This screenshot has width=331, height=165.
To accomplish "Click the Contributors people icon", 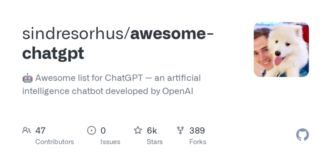I will pos(26,131).
